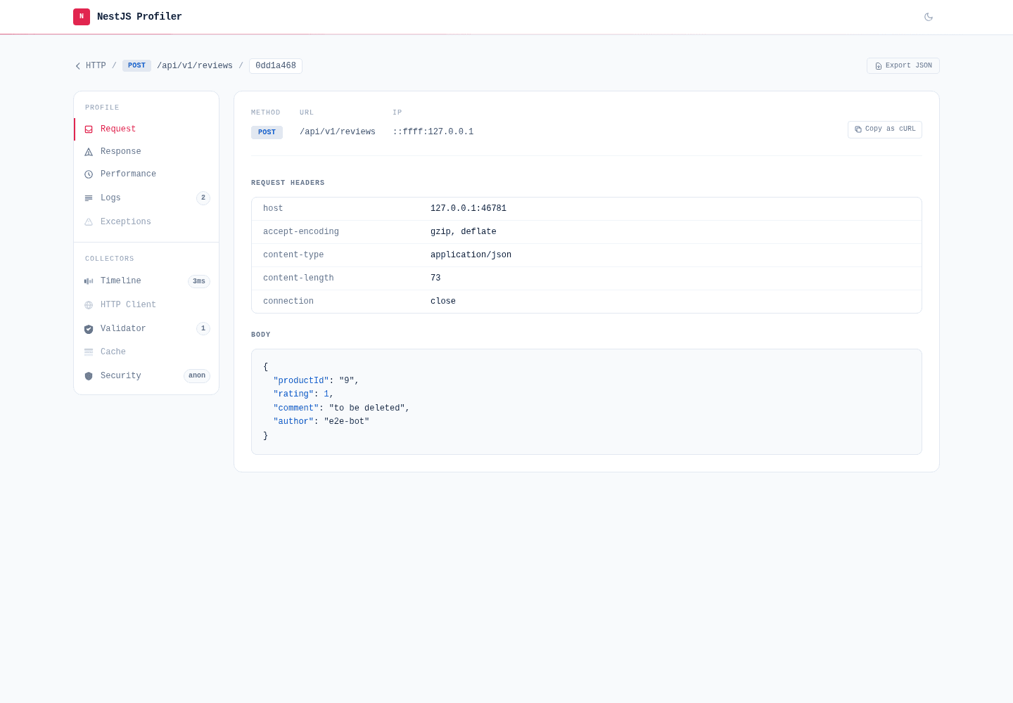Viewport: 1013px width, 703px height.
Task: Click the /api/v1/reviews URL value
Action: [338, 132]
